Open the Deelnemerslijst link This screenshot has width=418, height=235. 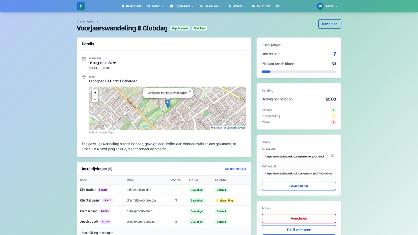point(235,169)
